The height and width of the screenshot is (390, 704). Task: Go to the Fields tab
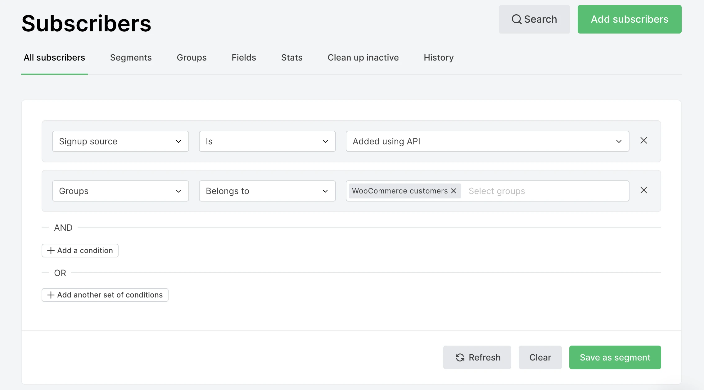(x=244, y=58)
